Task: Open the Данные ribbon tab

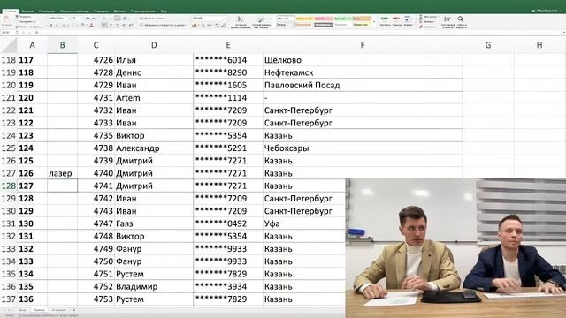Action: click(x=120, y=11)
